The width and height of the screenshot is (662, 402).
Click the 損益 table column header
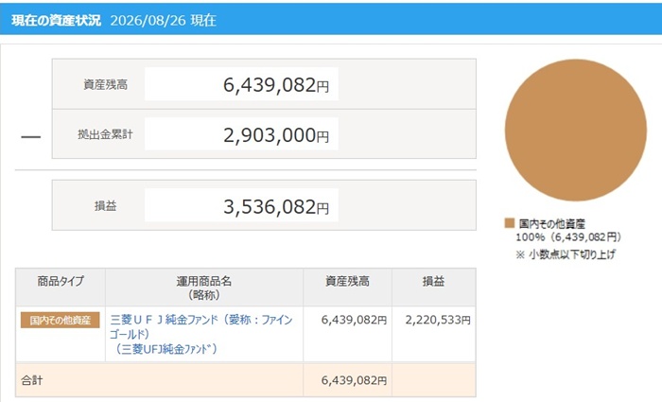tap(433, 281)
